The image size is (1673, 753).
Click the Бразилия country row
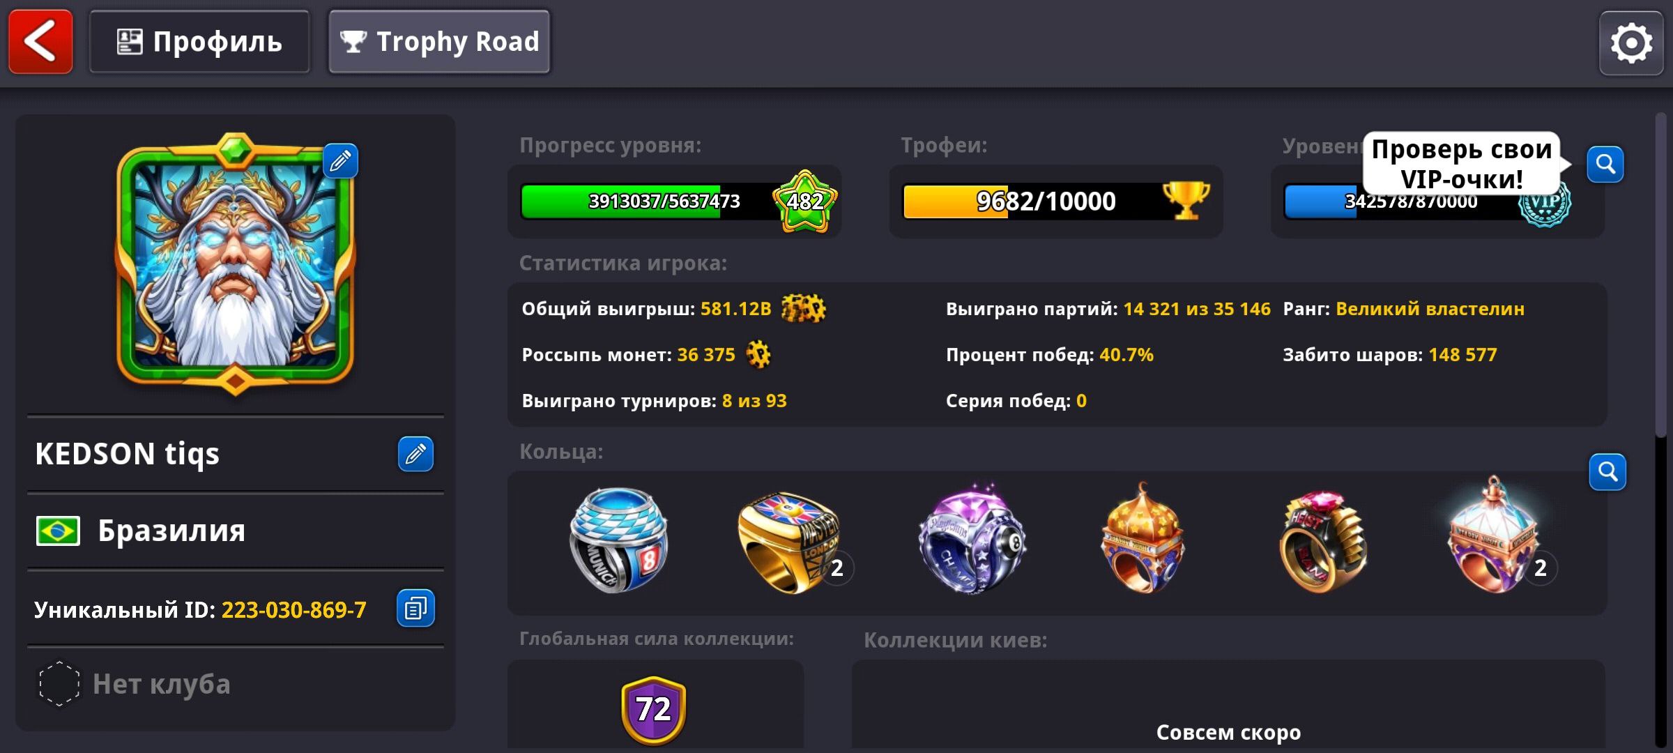[x=236, y=531]
